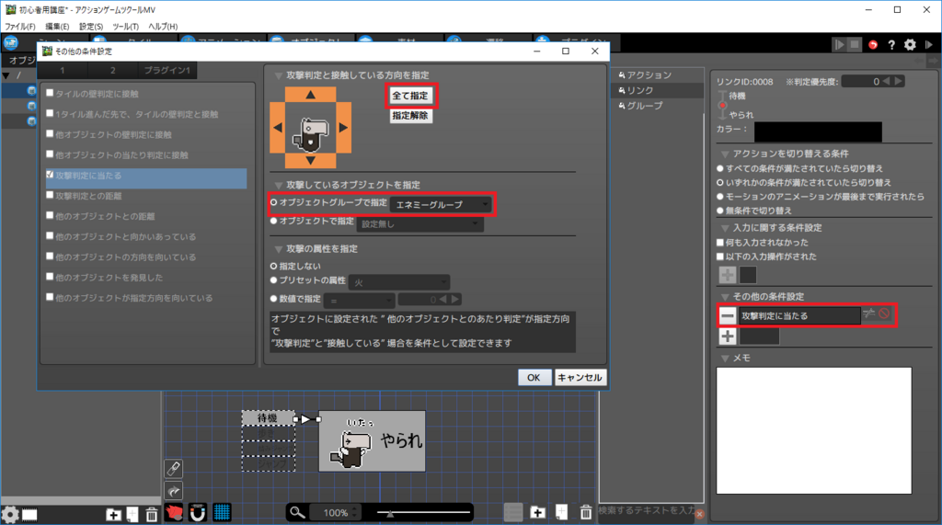Check 他オブジェクトの壁判定に接触

[50, 134]
